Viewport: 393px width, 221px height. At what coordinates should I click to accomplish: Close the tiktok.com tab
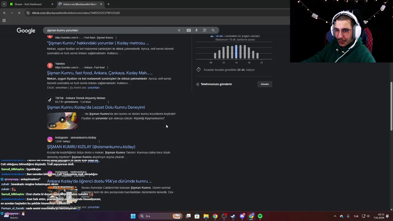coord(101,4)
